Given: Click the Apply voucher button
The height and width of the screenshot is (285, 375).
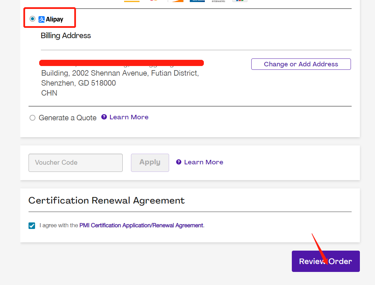Looking at the screenshot, I should [x=150, y=163].
